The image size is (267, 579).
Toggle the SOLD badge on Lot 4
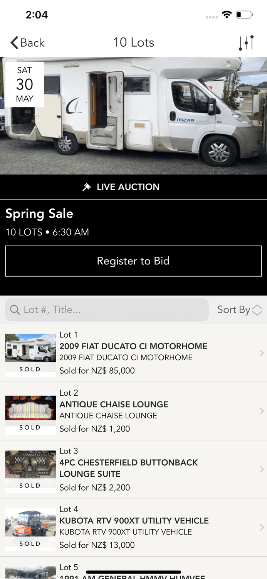(30, 543)
